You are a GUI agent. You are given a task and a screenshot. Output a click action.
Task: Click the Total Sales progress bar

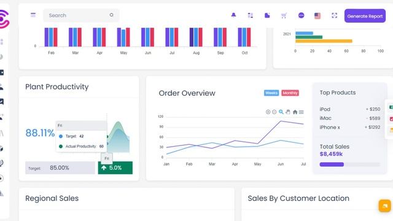click(x=349, y=165)
